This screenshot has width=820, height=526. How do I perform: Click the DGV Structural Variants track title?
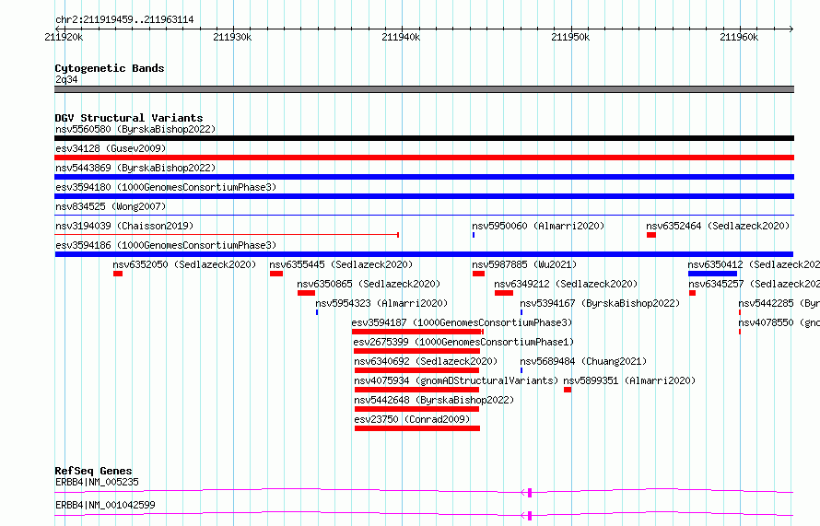[x=129, y=118]
